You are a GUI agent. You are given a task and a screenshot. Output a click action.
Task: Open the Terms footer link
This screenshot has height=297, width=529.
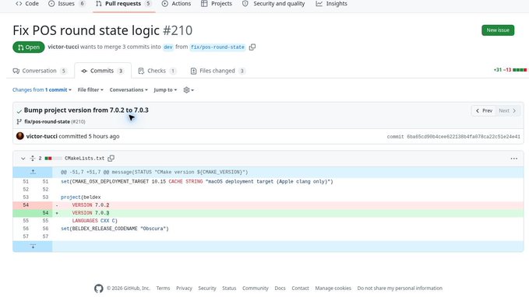163,288
